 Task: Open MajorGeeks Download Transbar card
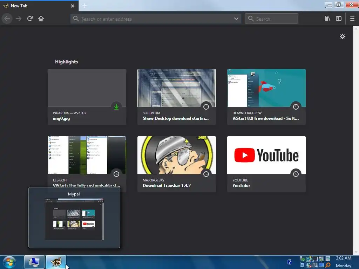pos(177,164)
